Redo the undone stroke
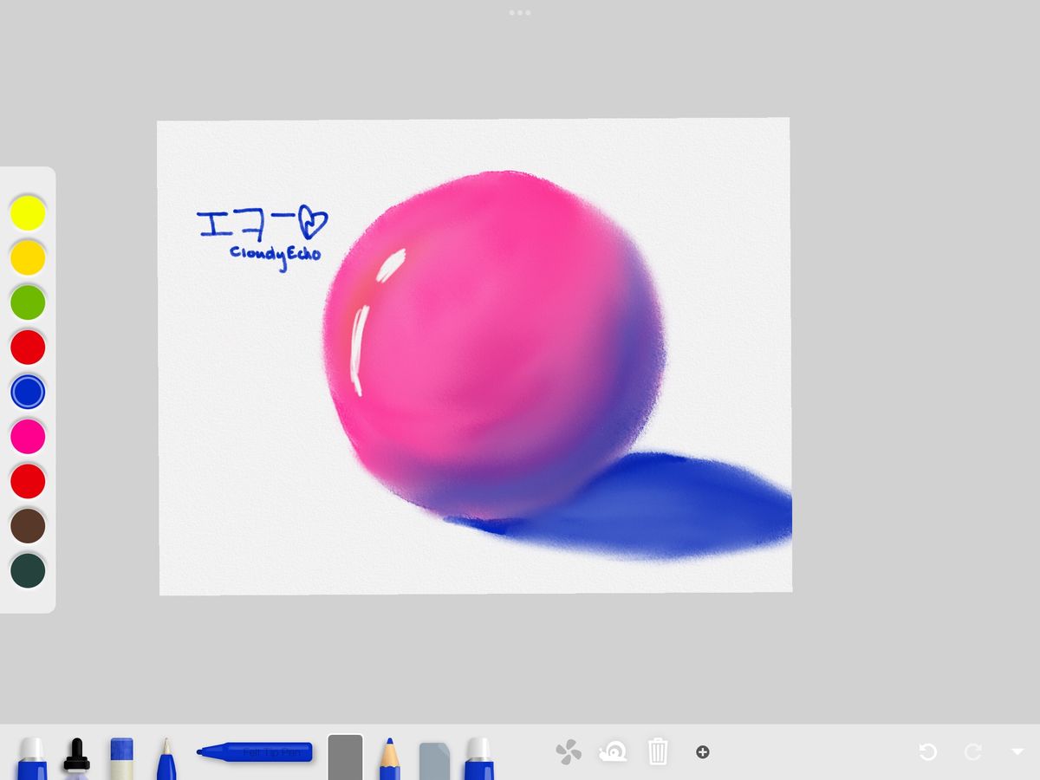Screen dimensions: 1040x780 [x=973, y=751]
